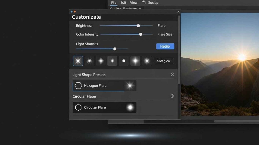Click the hexagon outline icon beside Circular Flare

78,107
